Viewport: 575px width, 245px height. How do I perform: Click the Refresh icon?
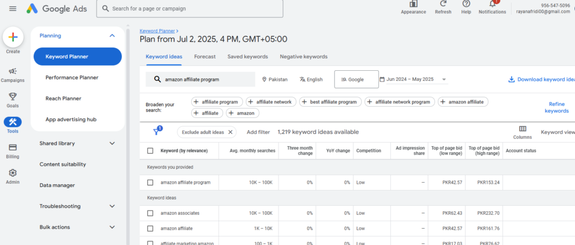[x=443, y=4]
